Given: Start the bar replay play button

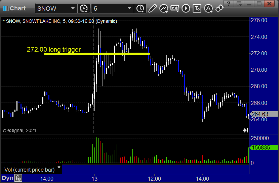Looking at the screenshot, I should click(x=186, y=8).
